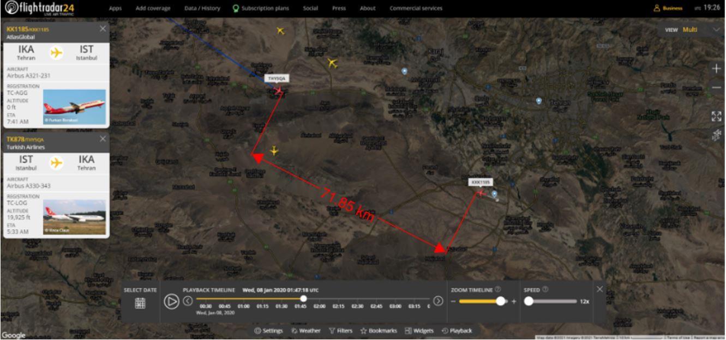The width and height of the screenshot is (726, 340).
Task: Toggle fullscreen map mode
Action: [716, 116]
